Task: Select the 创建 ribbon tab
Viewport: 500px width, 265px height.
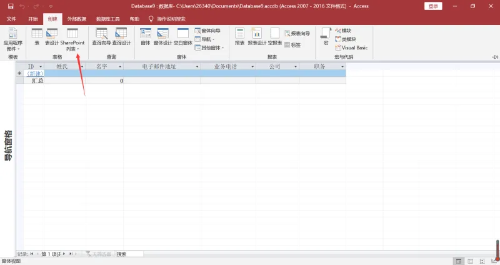Action: [x=52, y=19]
